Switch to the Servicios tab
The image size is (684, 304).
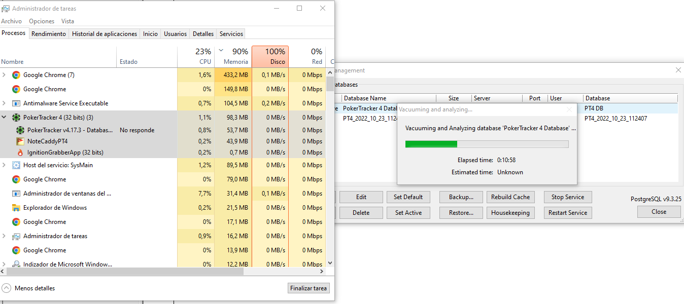click(x=231, y=34)
